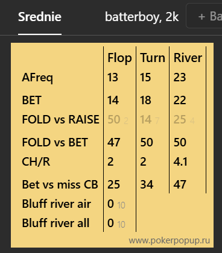
Task: Switch to the Srednie tab
Action: point(40,17)
